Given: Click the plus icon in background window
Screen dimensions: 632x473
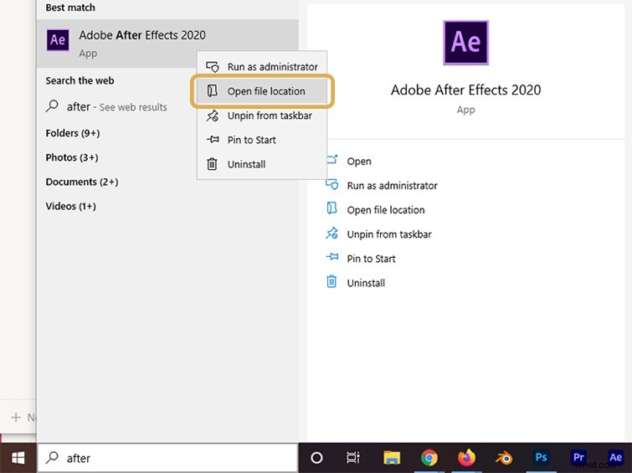Looking at the screenshot, I should [16, 418].
